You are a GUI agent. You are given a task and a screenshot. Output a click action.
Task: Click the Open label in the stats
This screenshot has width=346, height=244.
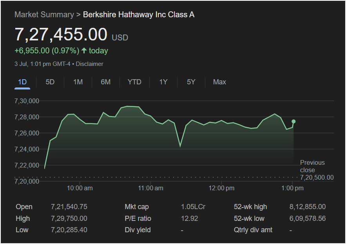pos(24,207)
